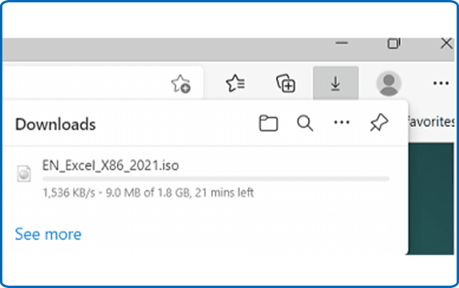Image resolution: width=459 pixels, height=288 pixels.
Task: Open the user profile avatar
Action: (x=389, y=84)
